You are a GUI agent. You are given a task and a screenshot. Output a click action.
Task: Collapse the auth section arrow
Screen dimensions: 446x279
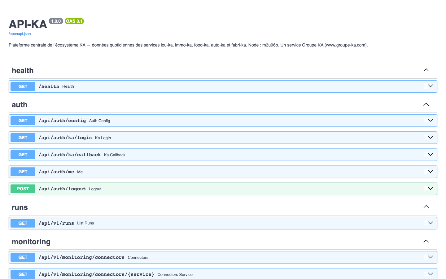coord(426,104)
